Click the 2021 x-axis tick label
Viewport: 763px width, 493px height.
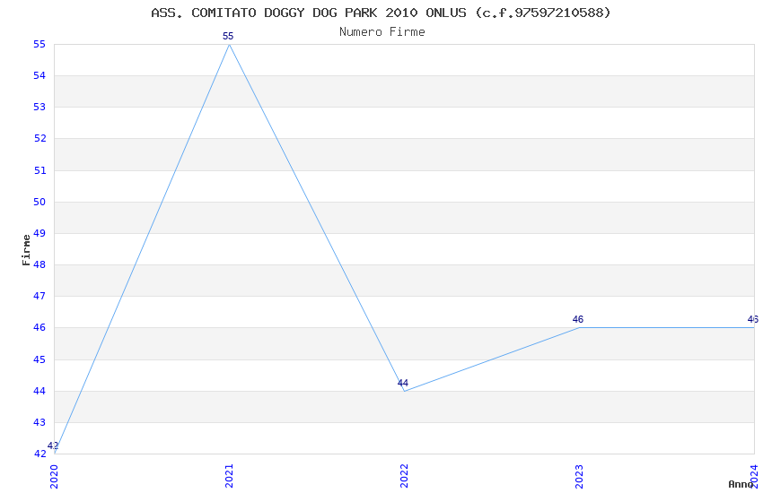(229, 477)
